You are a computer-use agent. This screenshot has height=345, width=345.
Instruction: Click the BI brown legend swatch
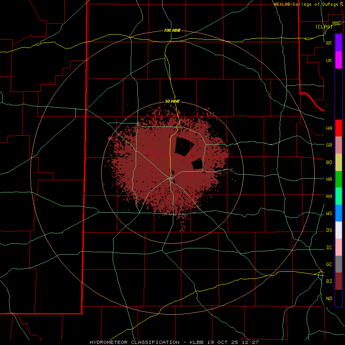point(338,281)
